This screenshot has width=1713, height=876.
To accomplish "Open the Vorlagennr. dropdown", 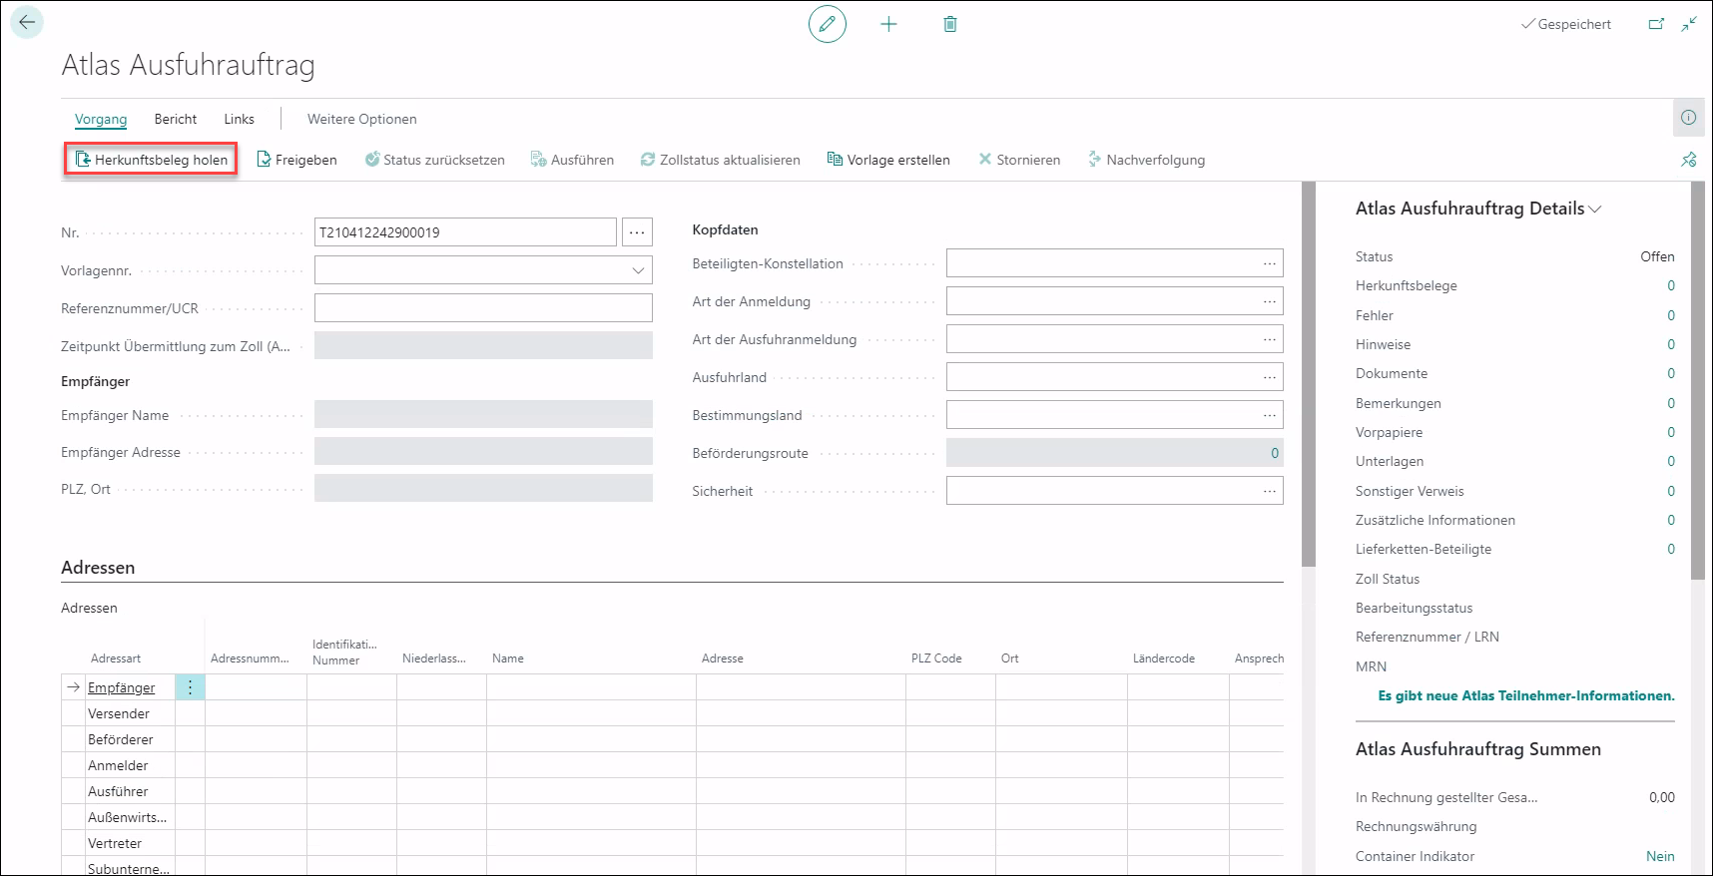I will (x=638, y=270).
